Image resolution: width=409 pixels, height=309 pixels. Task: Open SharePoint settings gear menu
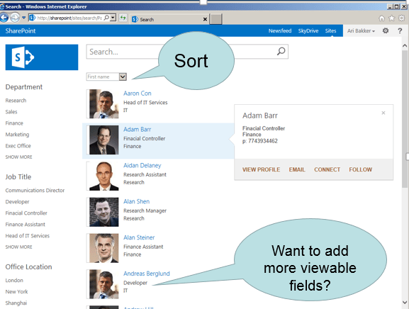click(x=386, y=30)
